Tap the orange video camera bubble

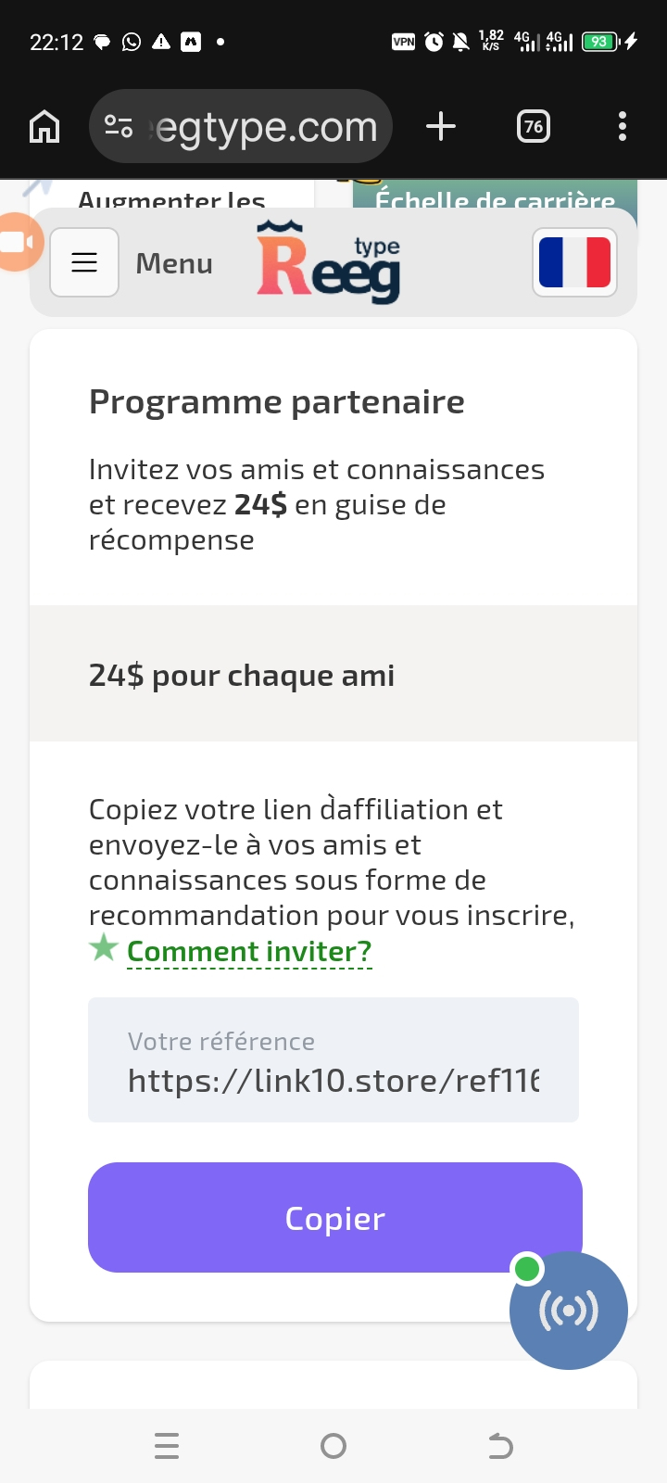19,242
